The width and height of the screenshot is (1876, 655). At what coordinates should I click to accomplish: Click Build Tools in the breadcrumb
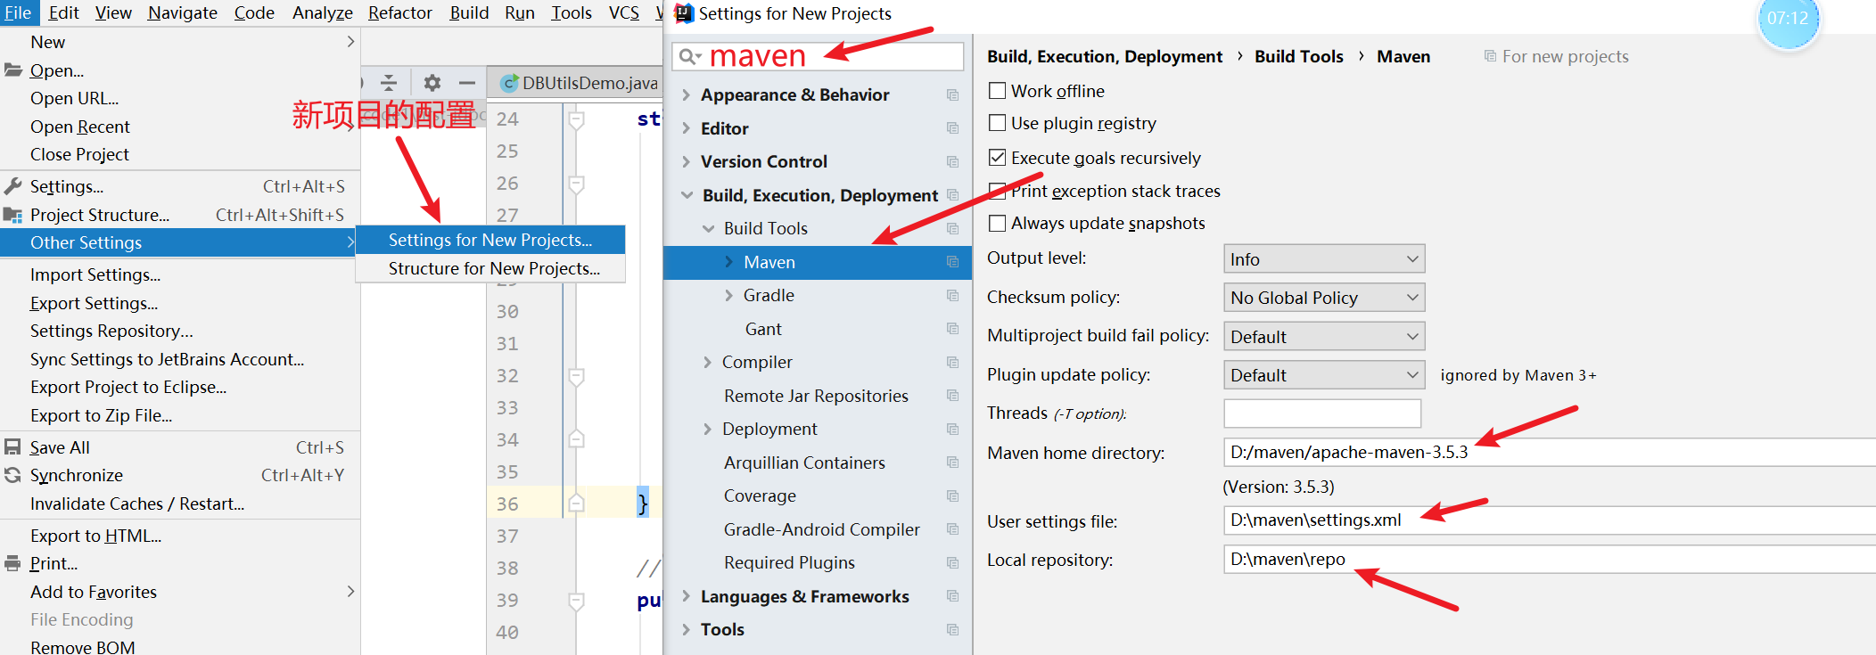coord(1299,56)
